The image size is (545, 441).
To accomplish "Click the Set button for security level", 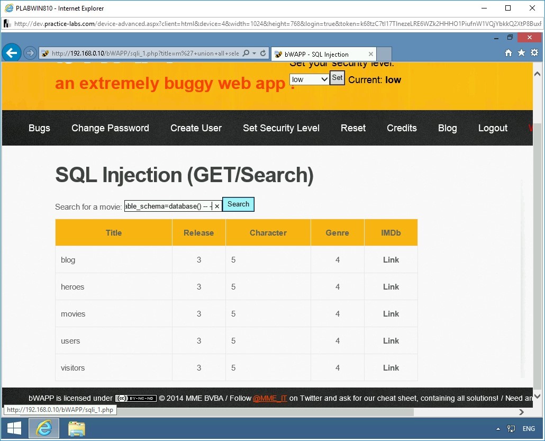I will (x=337, y=77).
